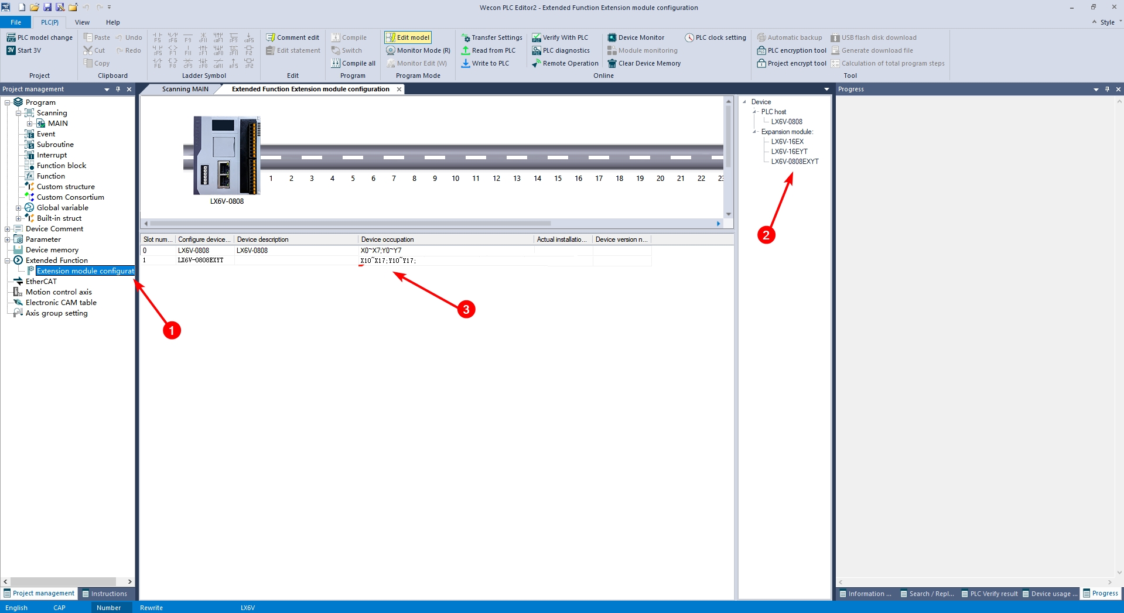Image resolution: width=1124 pixels, height=613 pixels.
Task: Open Project encrypt tool
Action: pos(792,63)
